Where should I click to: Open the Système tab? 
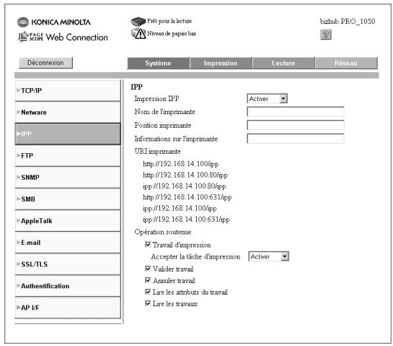pos(158,63)
